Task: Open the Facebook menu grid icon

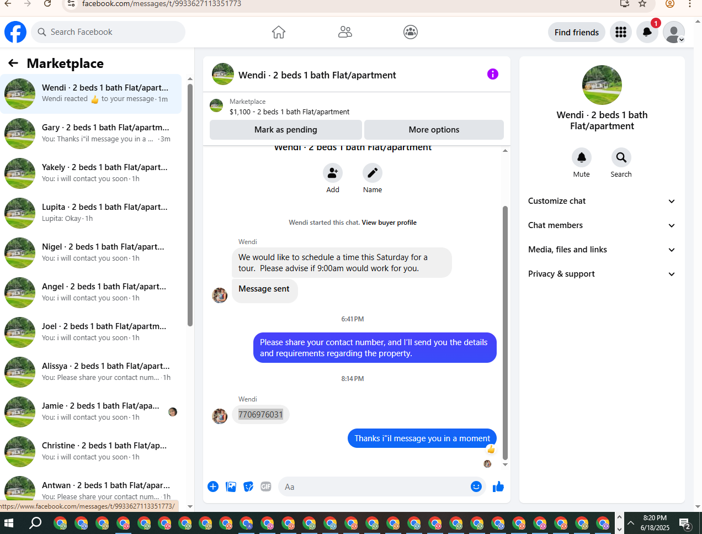Action: (x=621, y=32)
